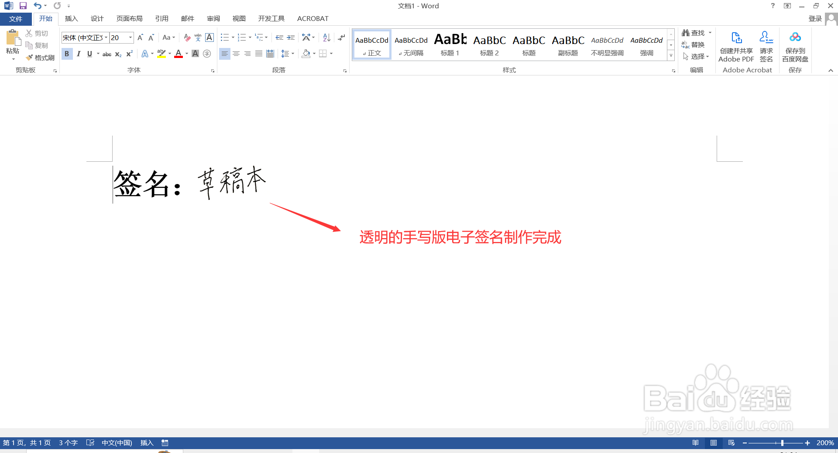This screenshot has width=838, height=453.
Task: Open the ACROBAT ribbon tab
Action: pyautogui.click(x=313, y=18)
